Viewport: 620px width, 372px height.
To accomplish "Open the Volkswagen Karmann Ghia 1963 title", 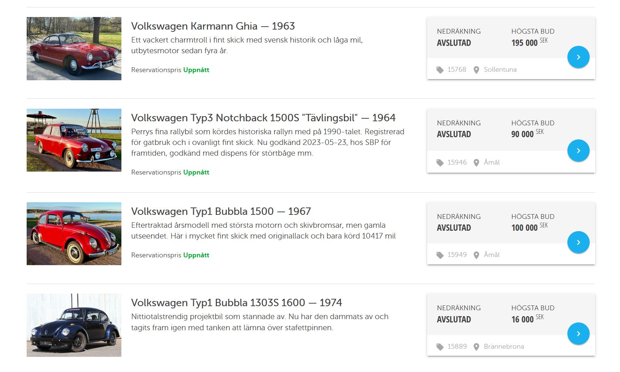I will [x=213, y=26].
